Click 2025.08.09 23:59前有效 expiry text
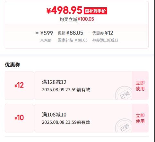The width and height of the screenshot is (155, 142). (66, 90)
